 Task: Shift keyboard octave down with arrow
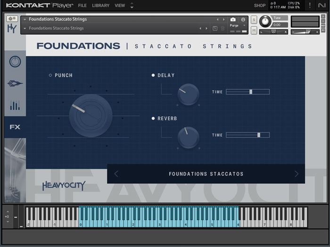[8, 222]
